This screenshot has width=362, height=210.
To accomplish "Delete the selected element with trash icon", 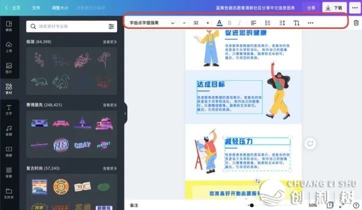I will (x=356, y=23).
